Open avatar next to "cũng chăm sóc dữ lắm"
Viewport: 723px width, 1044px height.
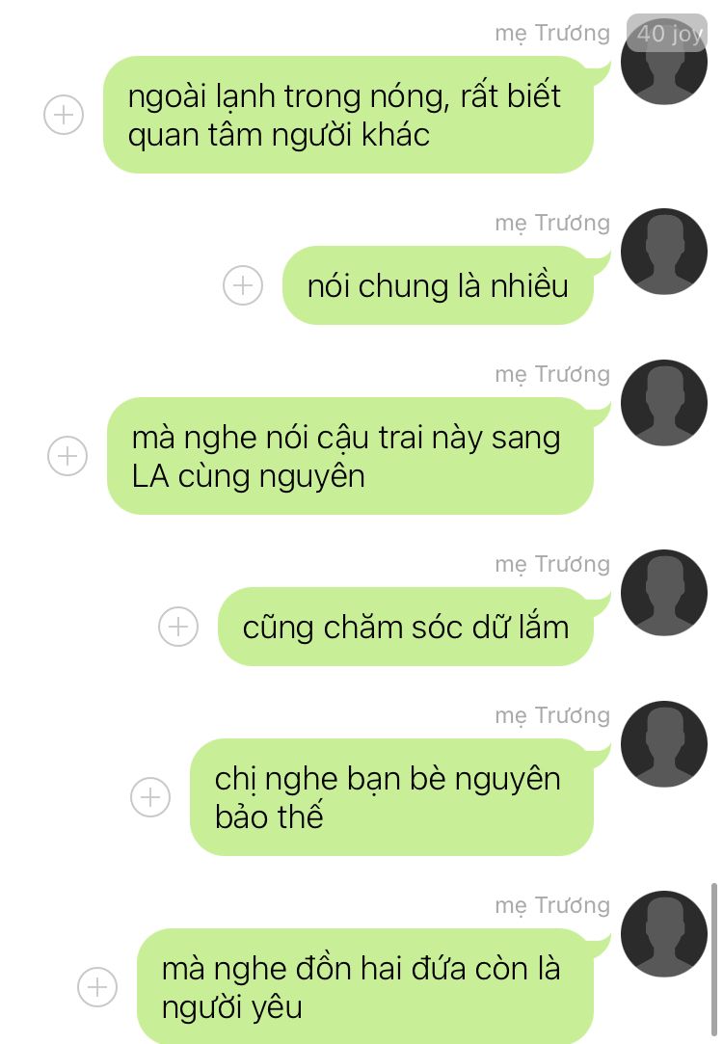click(664, 592)
